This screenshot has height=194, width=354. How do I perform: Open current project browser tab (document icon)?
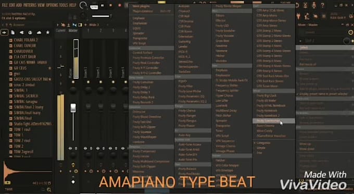click(13, 32)
